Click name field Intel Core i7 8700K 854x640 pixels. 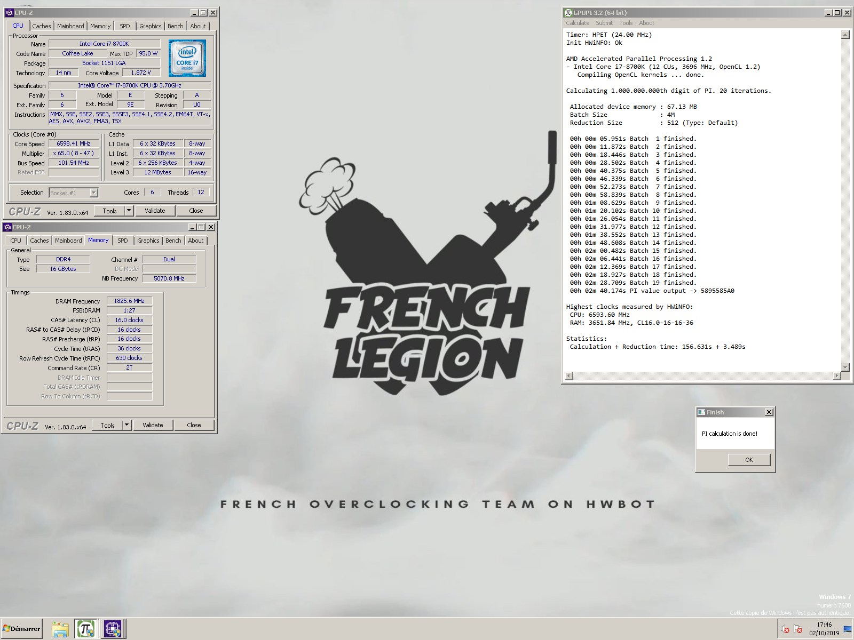pos(104,44)
